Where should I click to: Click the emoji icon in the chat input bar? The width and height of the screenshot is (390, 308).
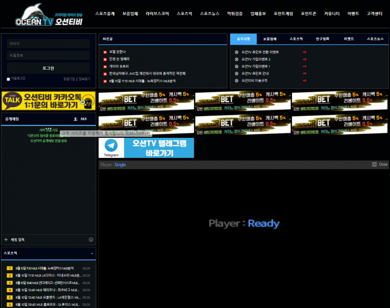point(91,239)
